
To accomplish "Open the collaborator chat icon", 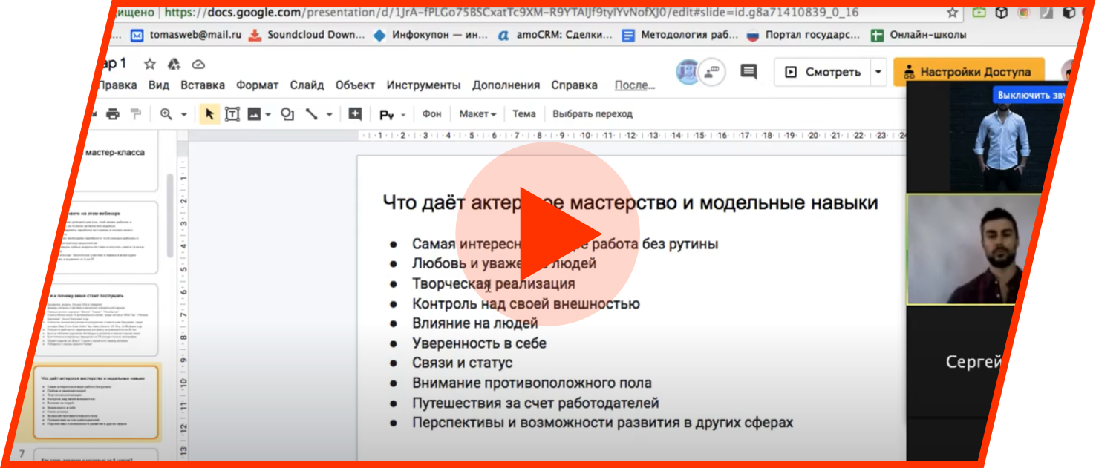I will (712, 72).
